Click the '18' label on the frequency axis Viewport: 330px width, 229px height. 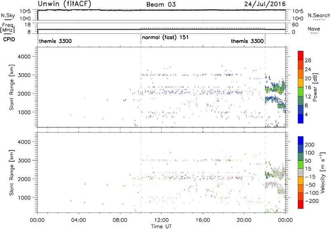[28, 25]
